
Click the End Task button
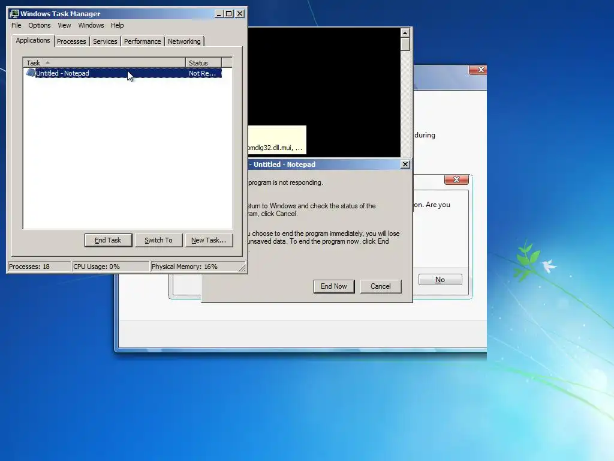tap(108, 240)
